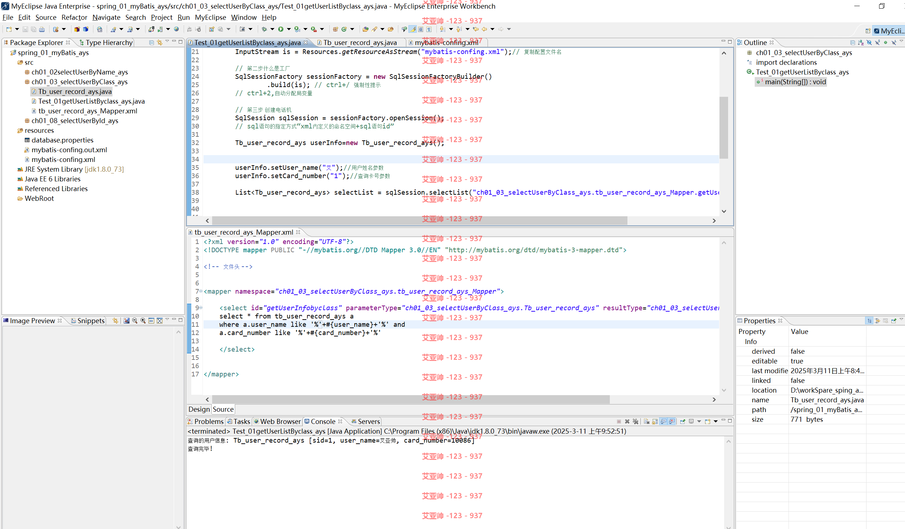Click the highlighted Mark Occurrences toolbar icon

tap(413, 29)
